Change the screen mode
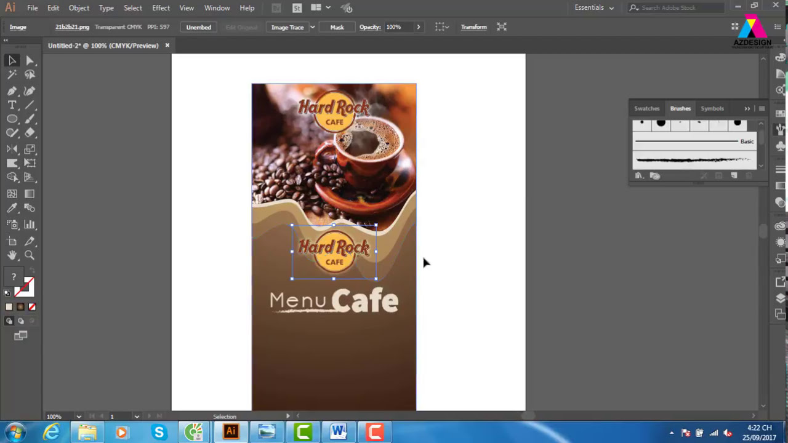 coord(21,336)
